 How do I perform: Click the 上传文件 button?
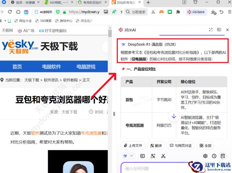click(x=133, y=146)
